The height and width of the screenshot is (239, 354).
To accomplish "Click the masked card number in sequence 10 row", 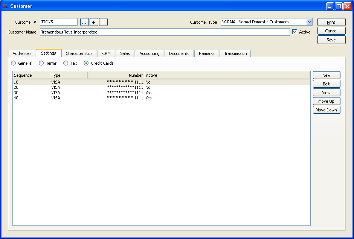I will (x=125, y=82).
